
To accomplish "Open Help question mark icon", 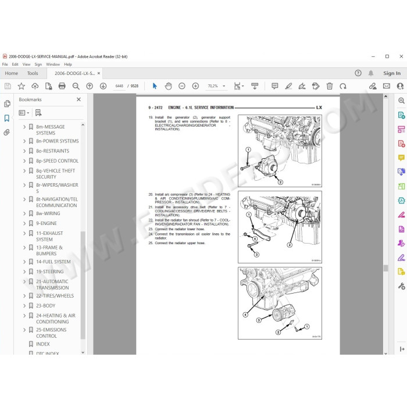I will click(358, 73).
